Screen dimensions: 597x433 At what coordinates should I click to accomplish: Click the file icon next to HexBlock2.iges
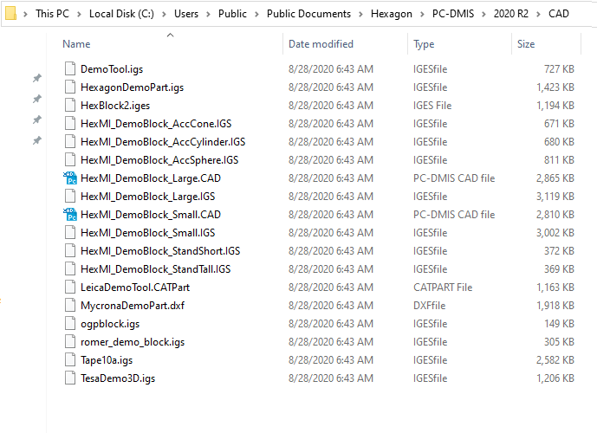71,105
